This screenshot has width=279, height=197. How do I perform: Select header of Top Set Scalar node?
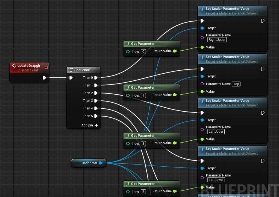point(233,59)
